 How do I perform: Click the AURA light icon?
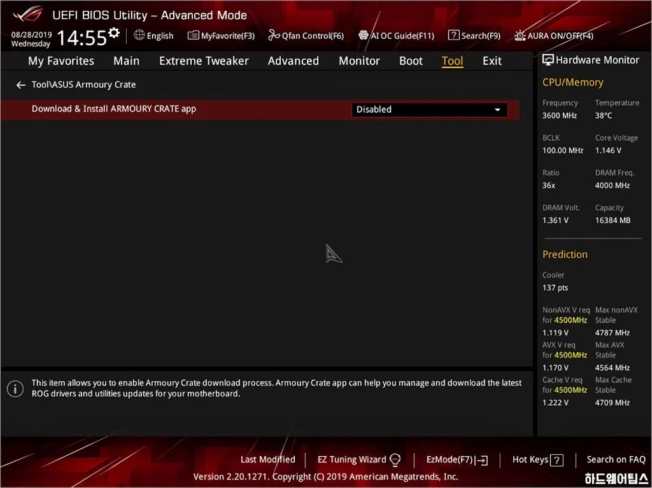click(x=520, y=36)
